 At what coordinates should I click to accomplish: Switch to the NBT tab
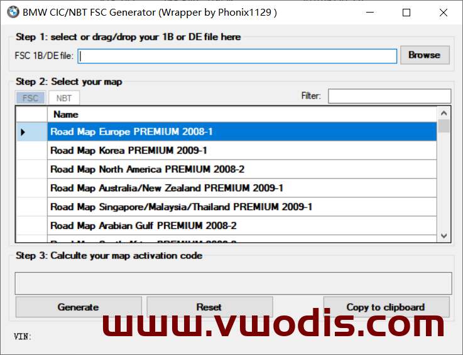click(64, 98)
